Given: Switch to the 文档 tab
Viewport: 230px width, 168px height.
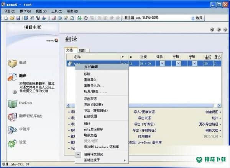Looking at the screenshot, I should click(71, 50).
